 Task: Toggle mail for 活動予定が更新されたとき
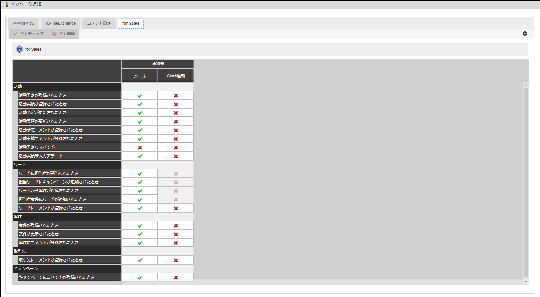(140, 113)
